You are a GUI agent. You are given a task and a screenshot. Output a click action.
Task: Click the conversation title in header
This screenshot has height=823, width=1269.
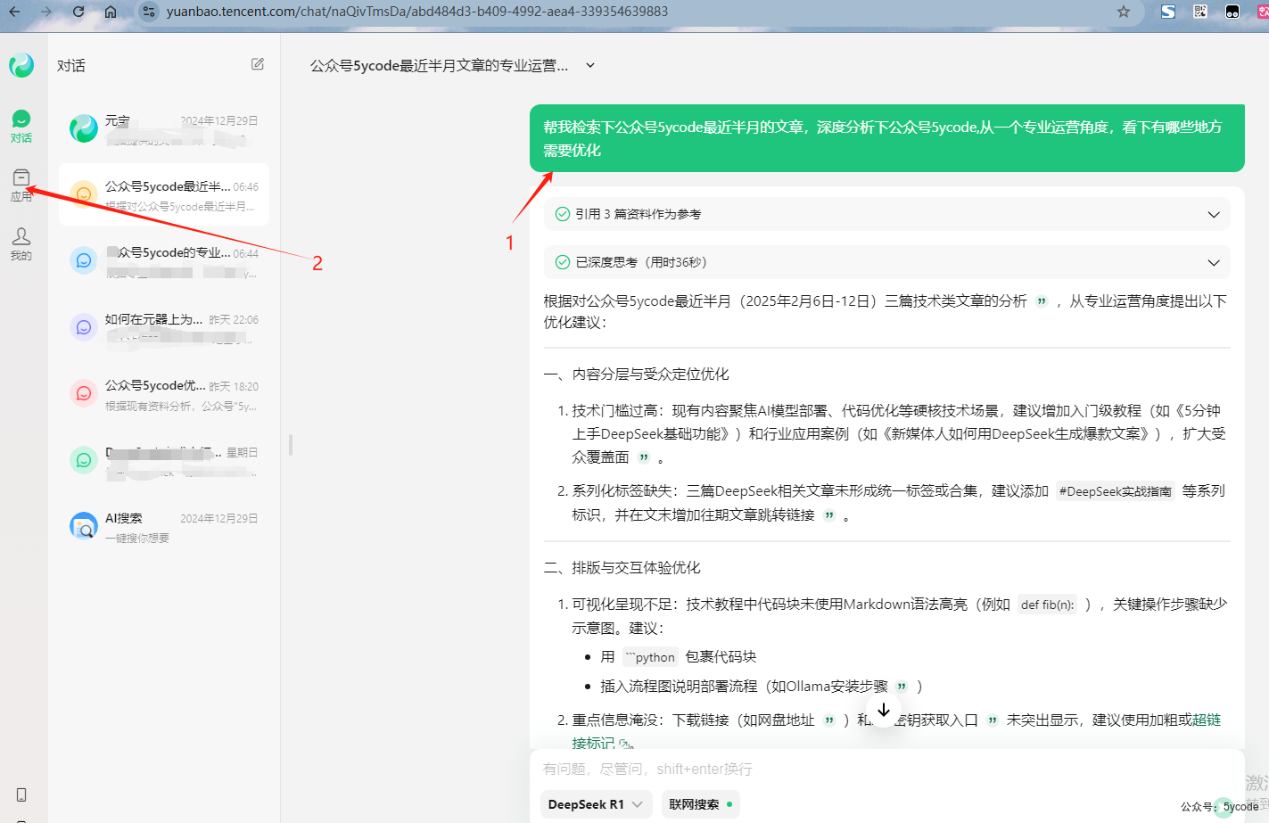click(x=439, y=65)
